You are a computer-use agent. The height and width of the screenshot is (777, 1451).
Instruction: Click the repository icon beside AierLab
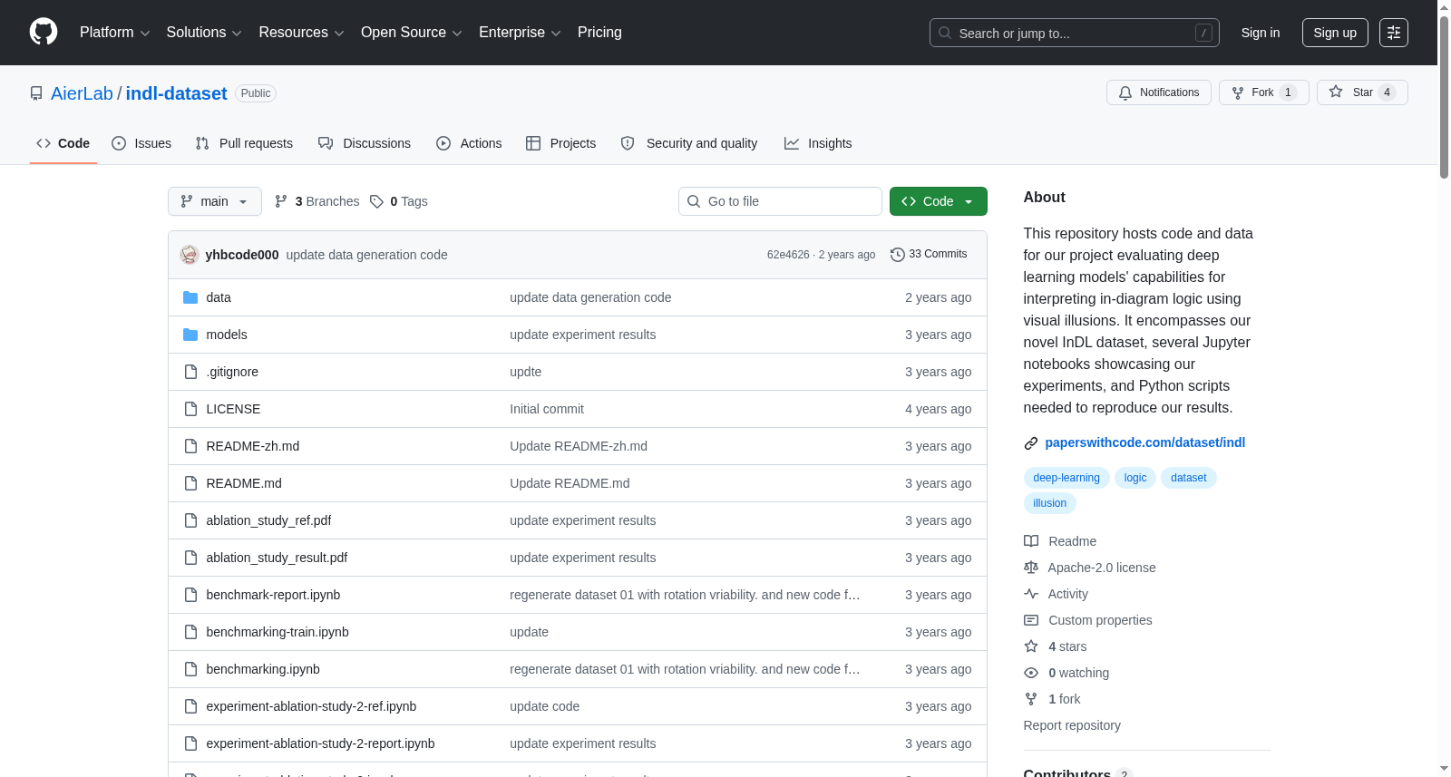tap(36, 93)
